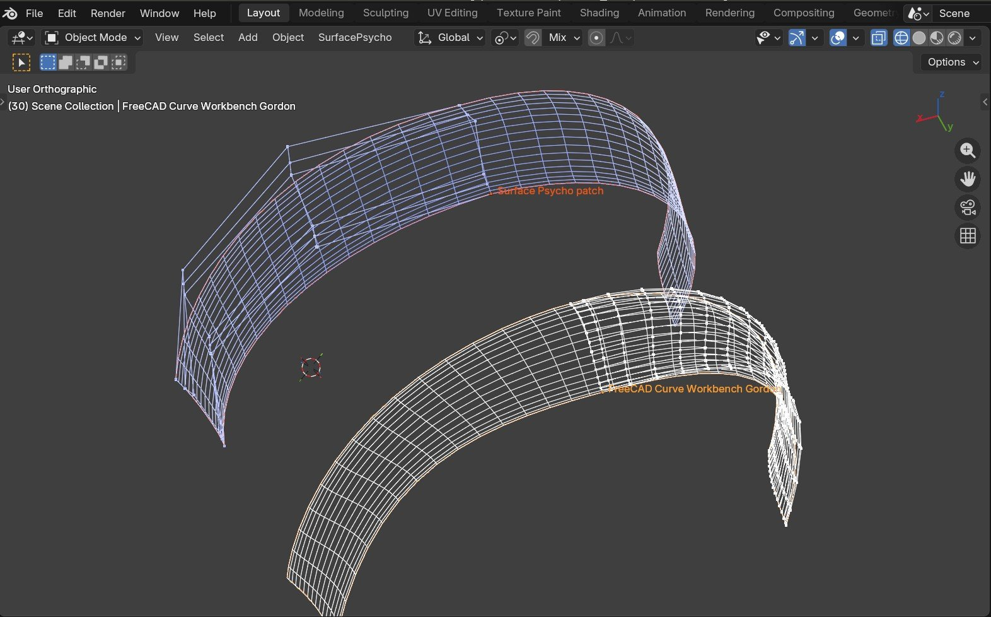
Task: Toggle viewport overlays visibility
Action: click(838, 38)
